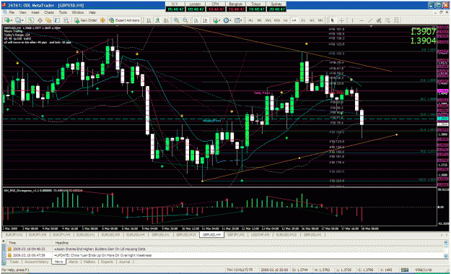Image resolution: width=451 pixels, height=274 pixels.
Task: Expand the Indicators dropdown arrow
Action: tap(220, 20)
